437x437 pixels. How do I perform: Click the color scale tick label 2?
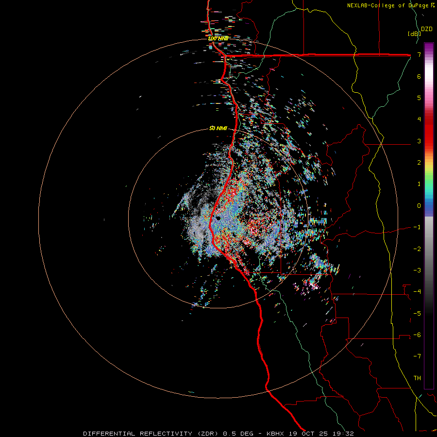click(x=419, y=163)
